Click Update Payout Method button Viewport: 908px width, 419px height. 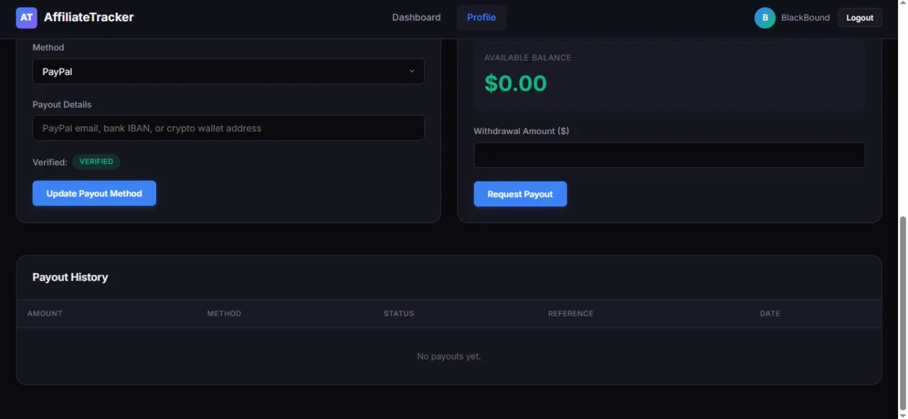(94, 194)
